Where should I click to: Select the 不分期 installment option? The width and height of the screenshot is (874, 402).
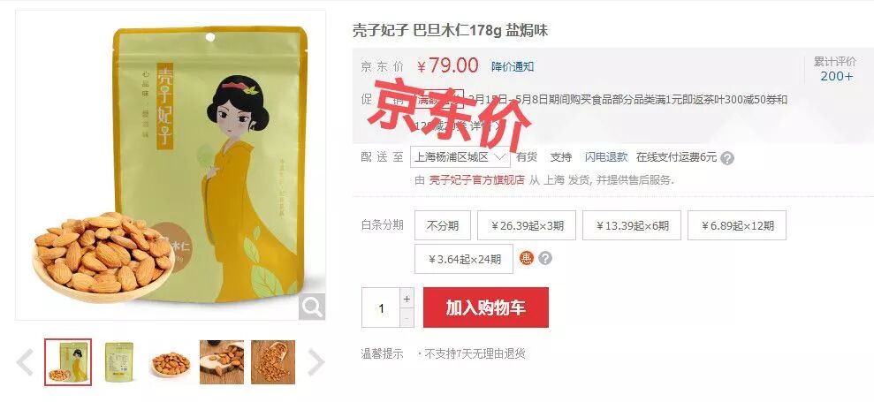(443, 225)
